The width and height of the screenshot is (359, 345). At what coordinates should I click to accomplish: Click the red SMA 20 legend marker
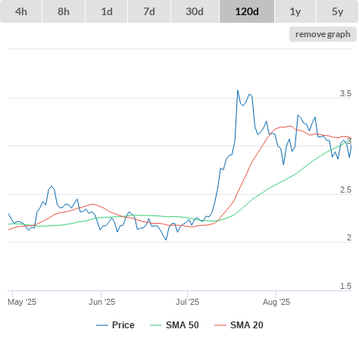tap(220, 325)
